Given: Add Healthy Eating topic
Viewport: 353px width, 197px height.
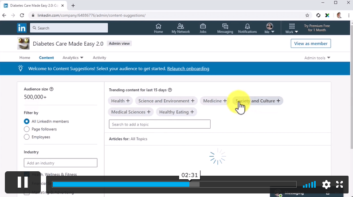Looking at the screenshot, I should 176,112.
